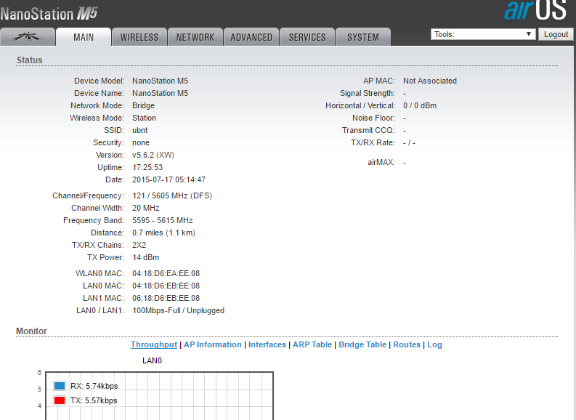Click the airOS logo
This screenshot has height=420, width=576.
point(535,9)
